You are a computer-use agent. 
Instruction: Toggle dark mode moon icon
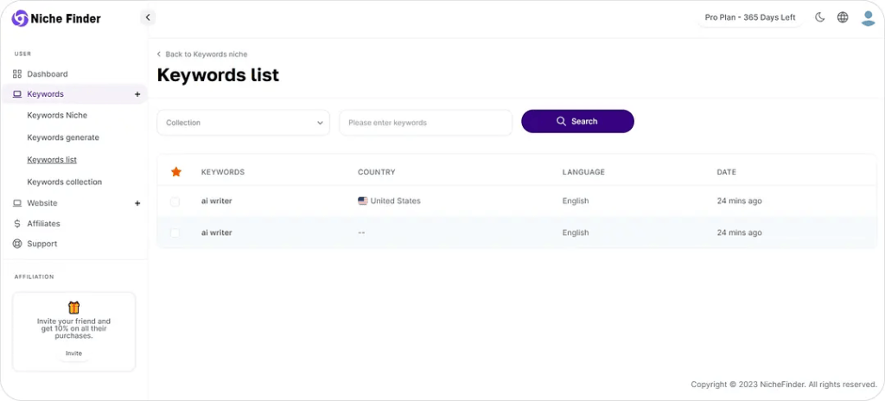[820, 17]
